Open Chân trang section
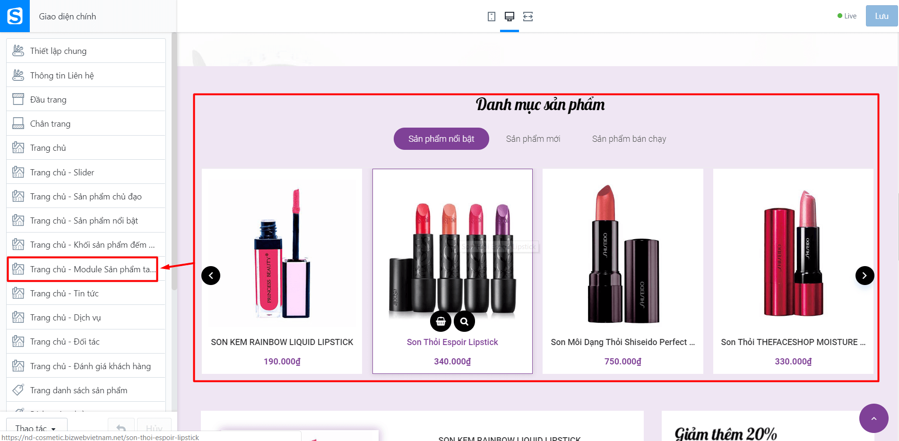This screenshot has width=899, height=441. pyautogui.click(x=86, y=123)
